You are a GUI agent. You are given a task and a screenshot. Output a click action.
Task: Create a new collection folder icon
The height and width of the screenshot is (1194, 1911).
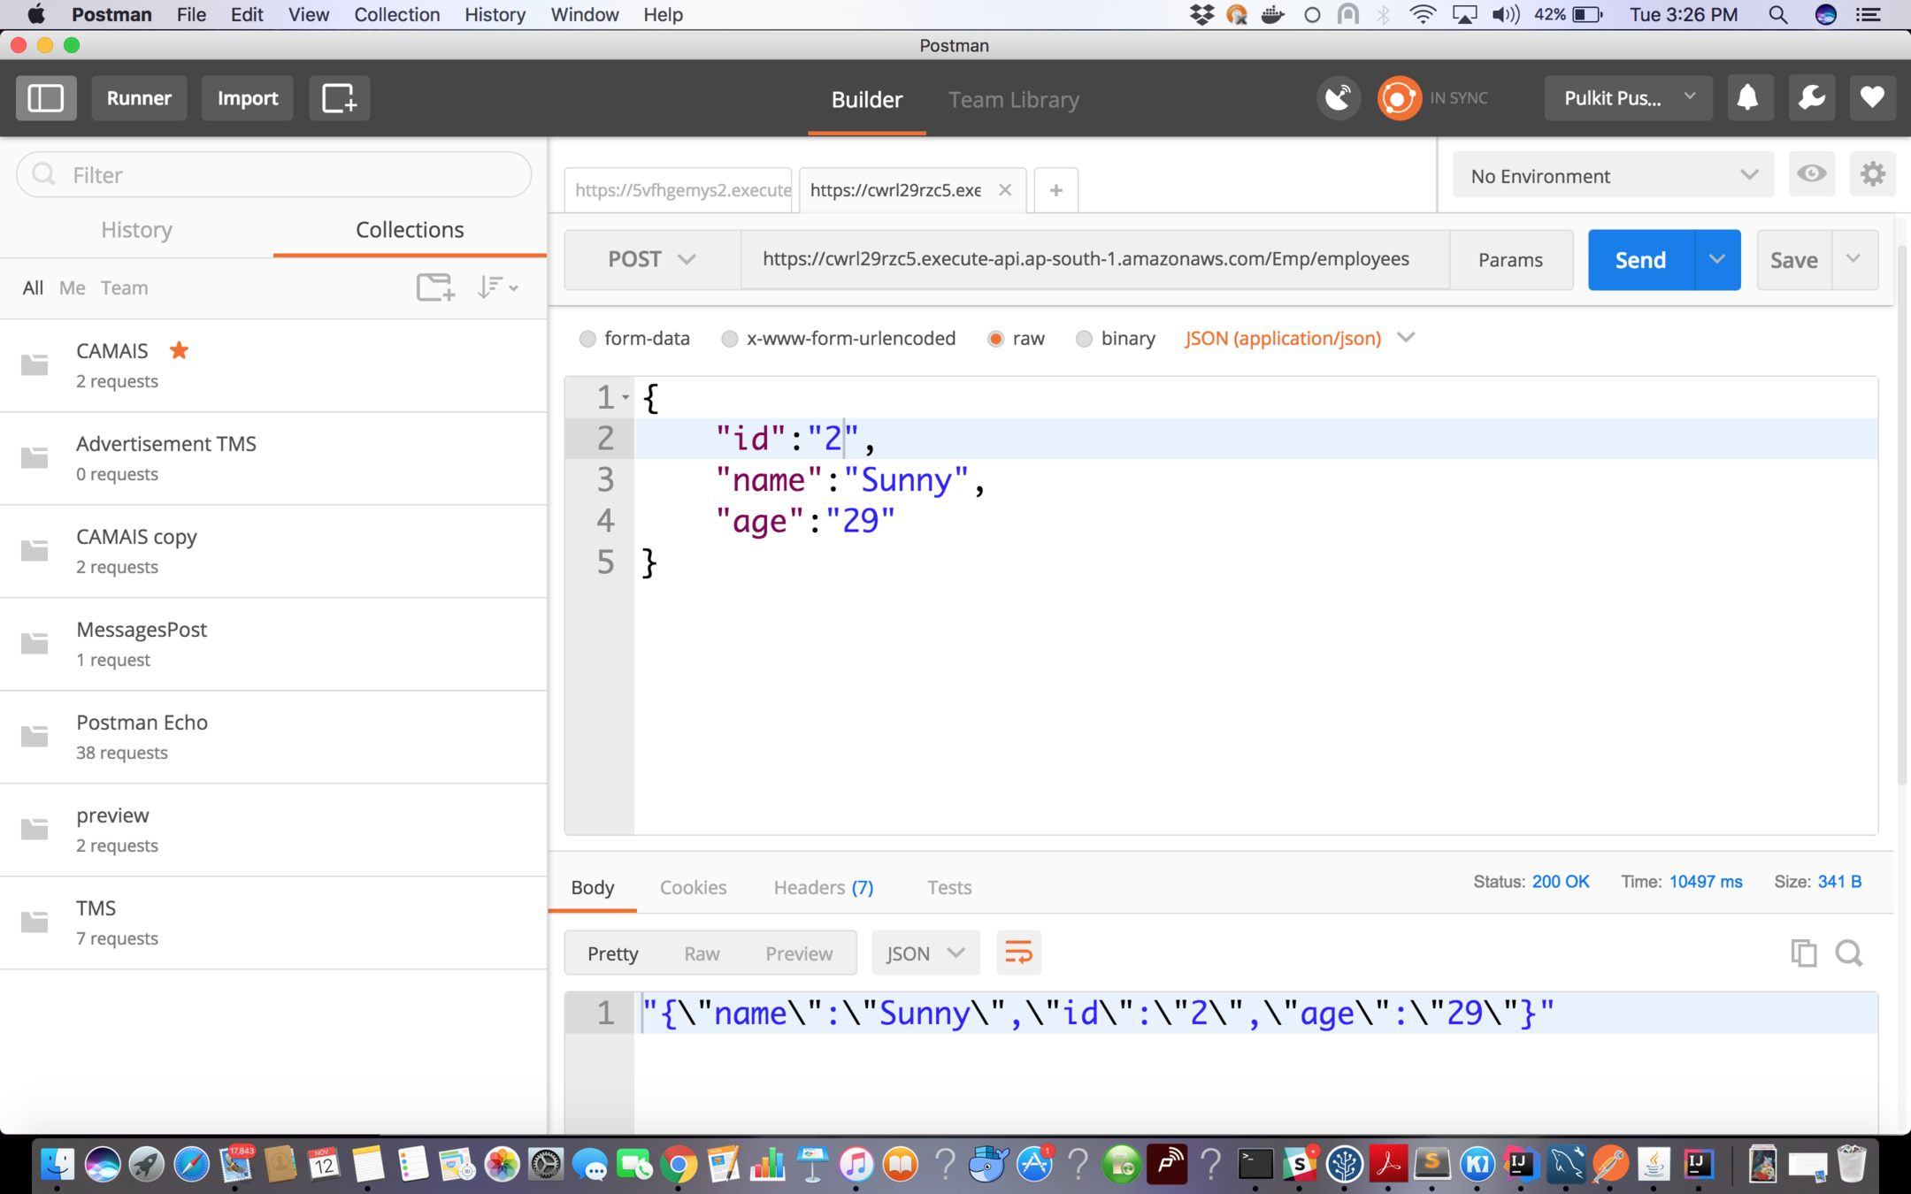(x=434, y=287)
